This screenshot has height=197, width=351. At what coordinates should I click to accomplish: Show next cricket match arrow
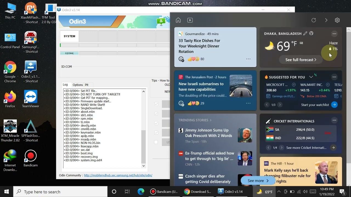281,148
